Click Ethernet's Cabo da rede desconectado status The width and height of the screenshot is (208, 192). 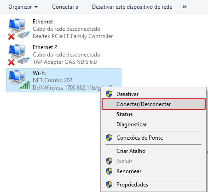pos(66,29)
